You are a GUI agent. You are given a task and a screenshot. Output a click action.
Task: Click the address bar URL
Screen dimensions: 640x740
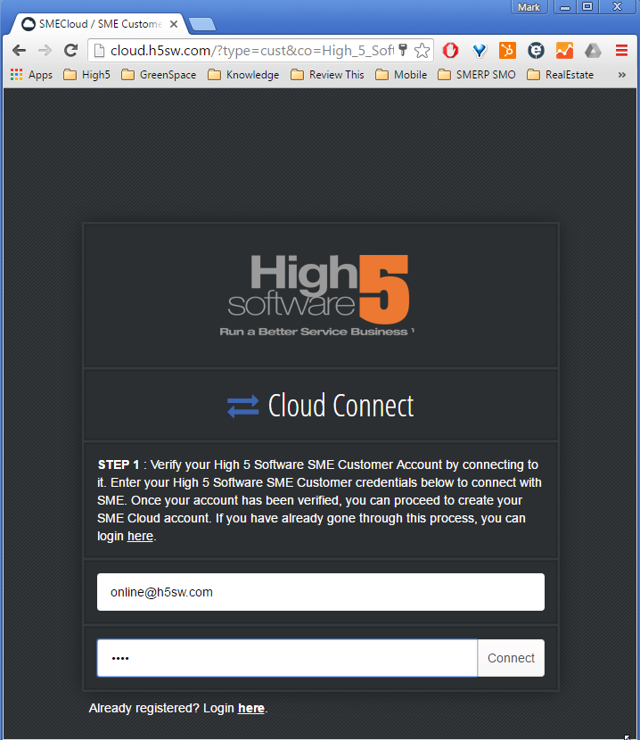pyautogui.click(x=251, y=50)
